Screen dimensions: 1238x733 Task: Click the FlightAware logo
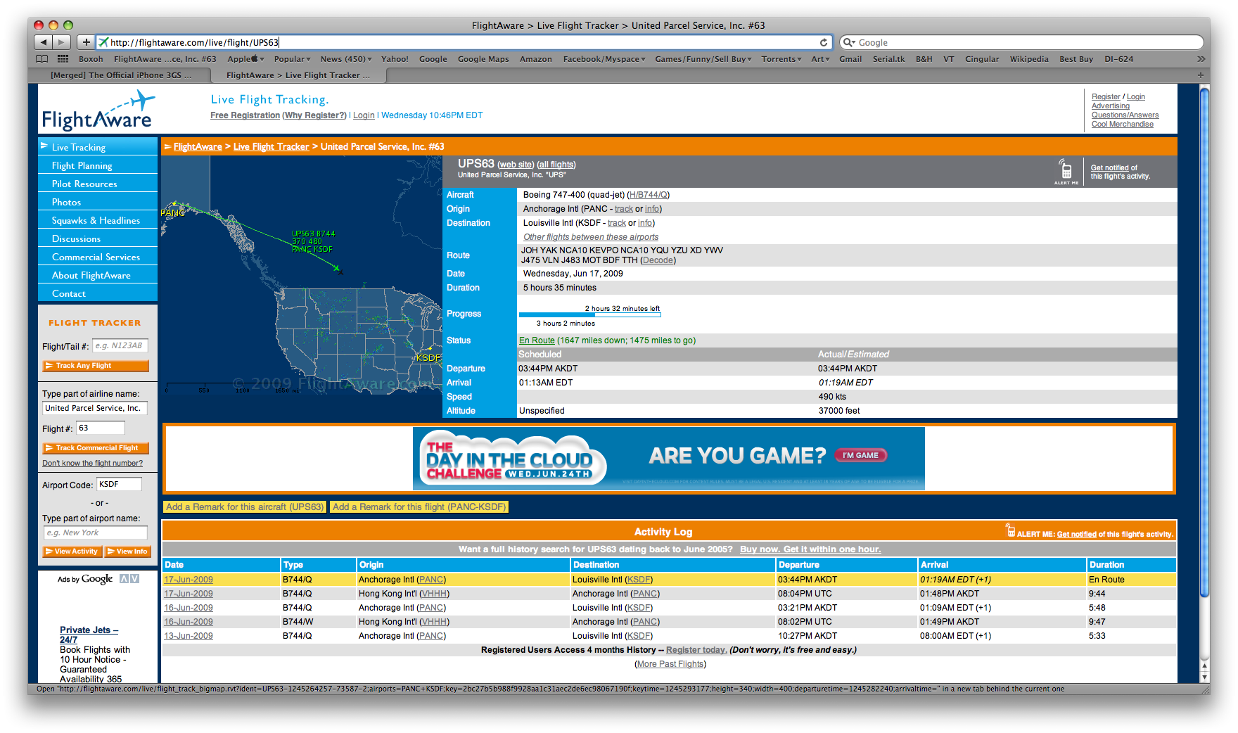(x=98, y=110)
